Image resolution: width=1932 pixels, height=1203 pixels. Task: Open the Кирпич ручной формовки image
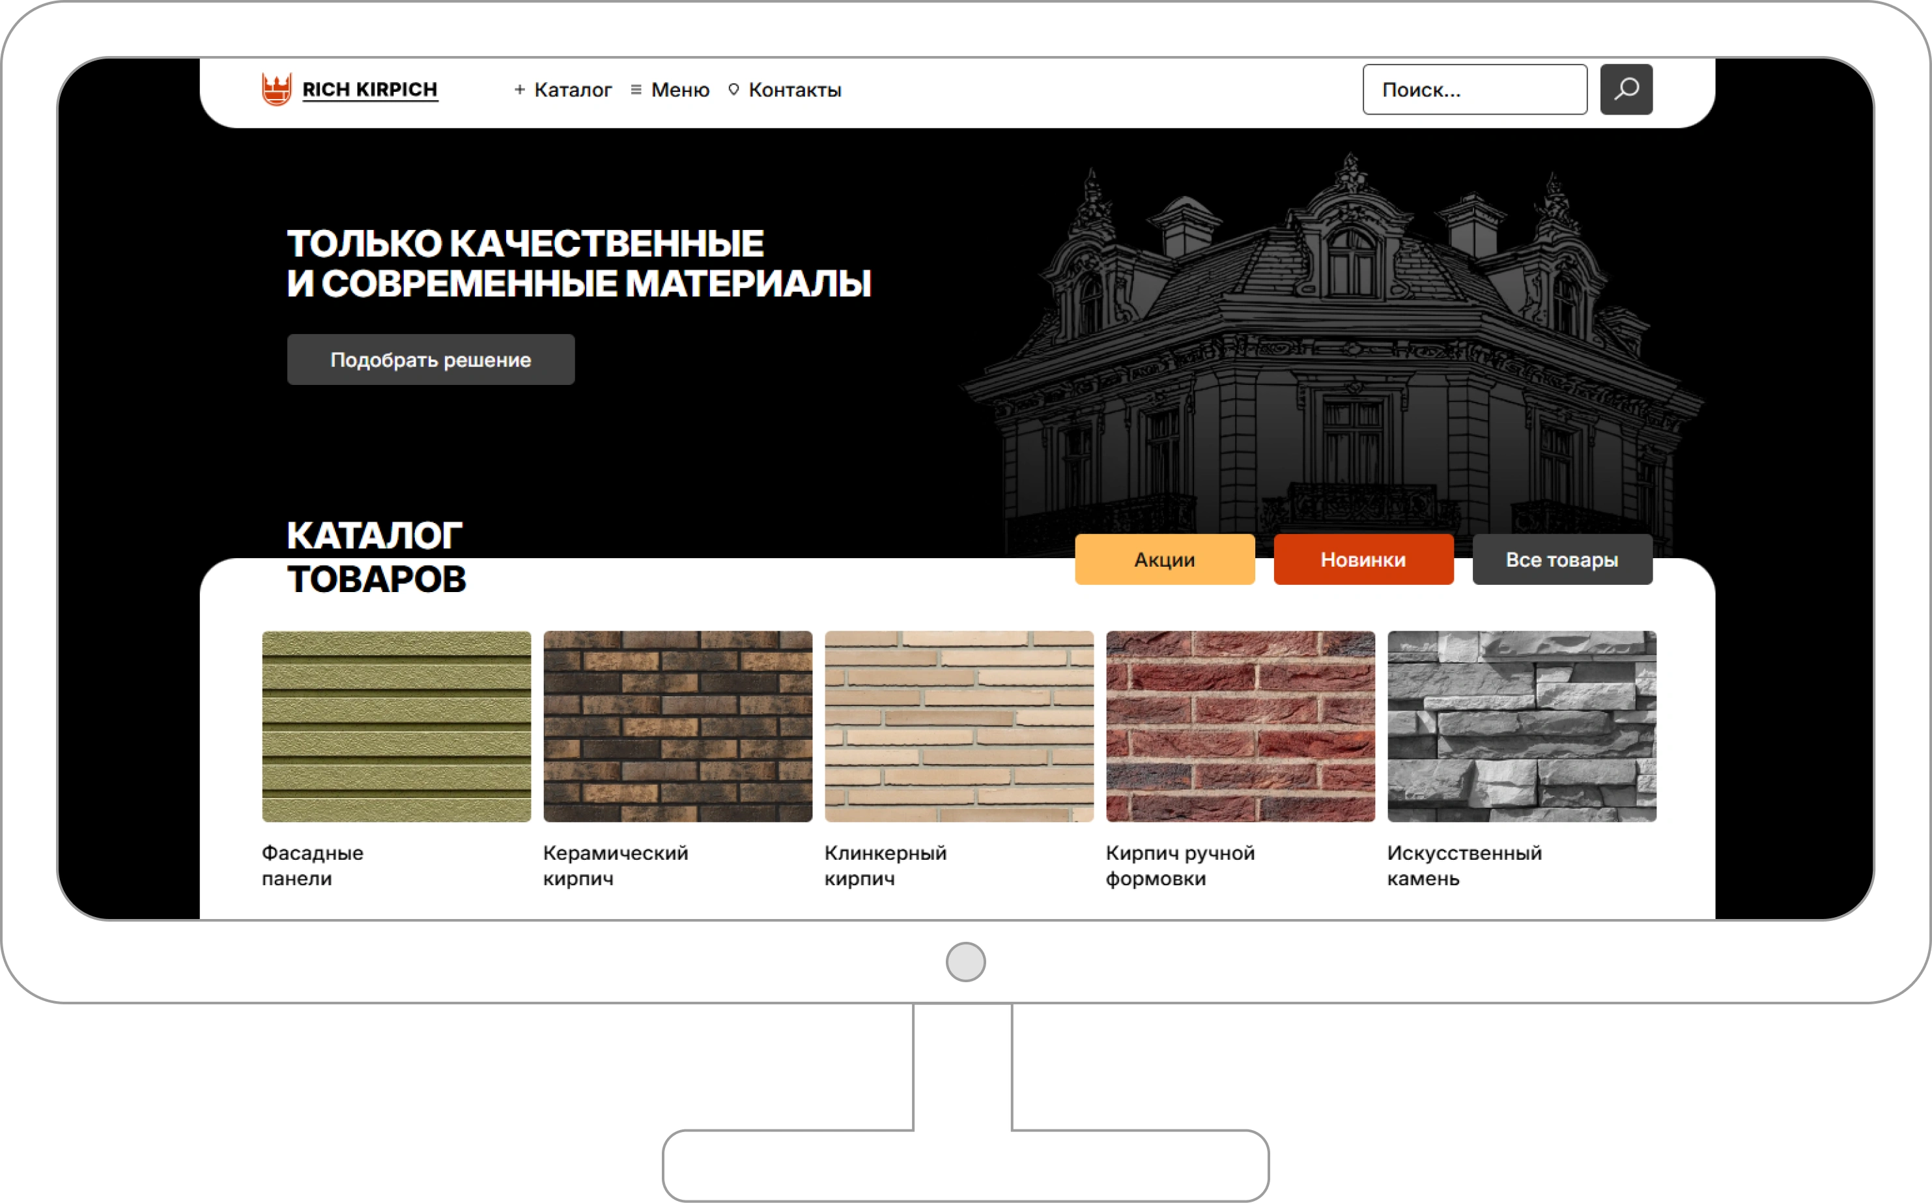(x=1240, y=726)
